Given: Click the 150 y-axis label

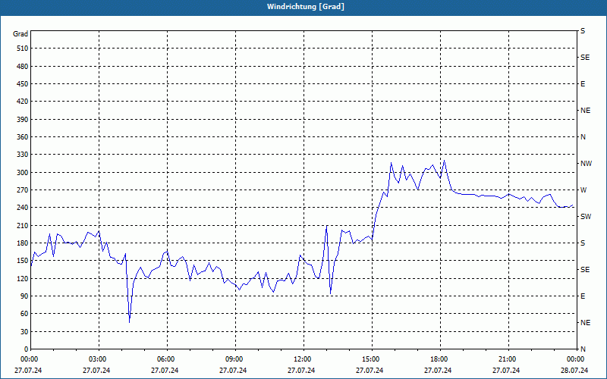Looking at the screenshot, I should click(22, 261).
